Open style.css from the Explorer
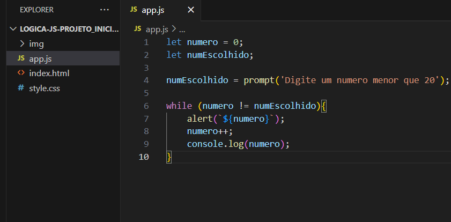This screenshot has height=222, width=451. pos(63,88)
